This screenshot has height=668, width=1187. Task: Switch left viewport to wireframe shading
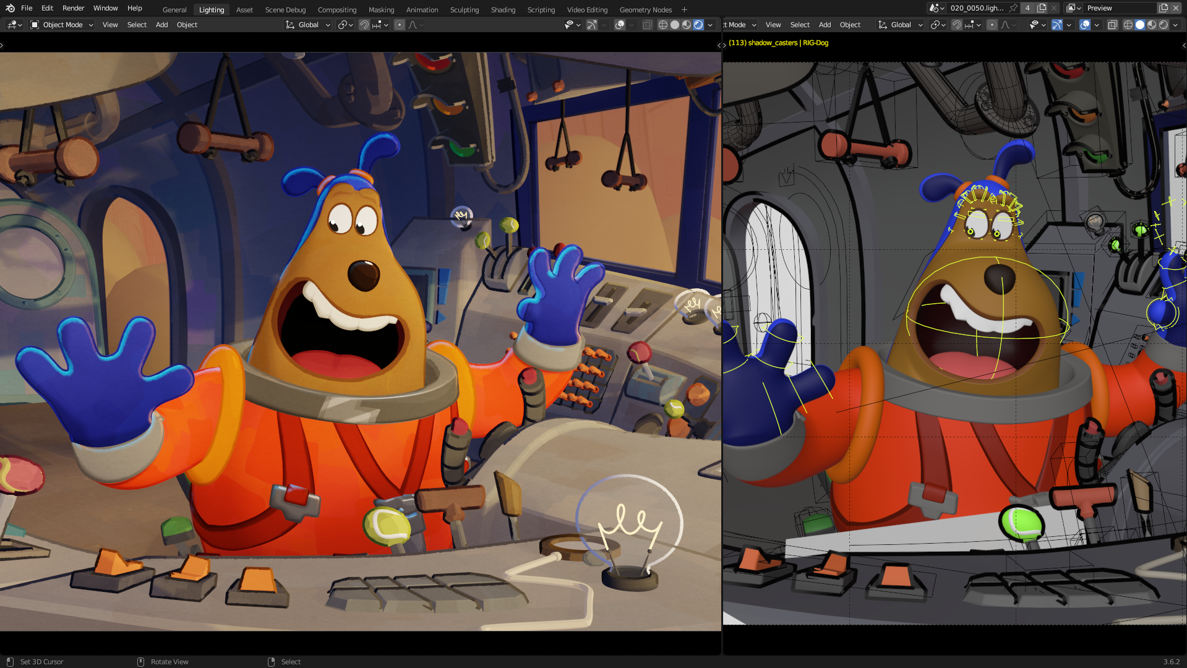663,25
